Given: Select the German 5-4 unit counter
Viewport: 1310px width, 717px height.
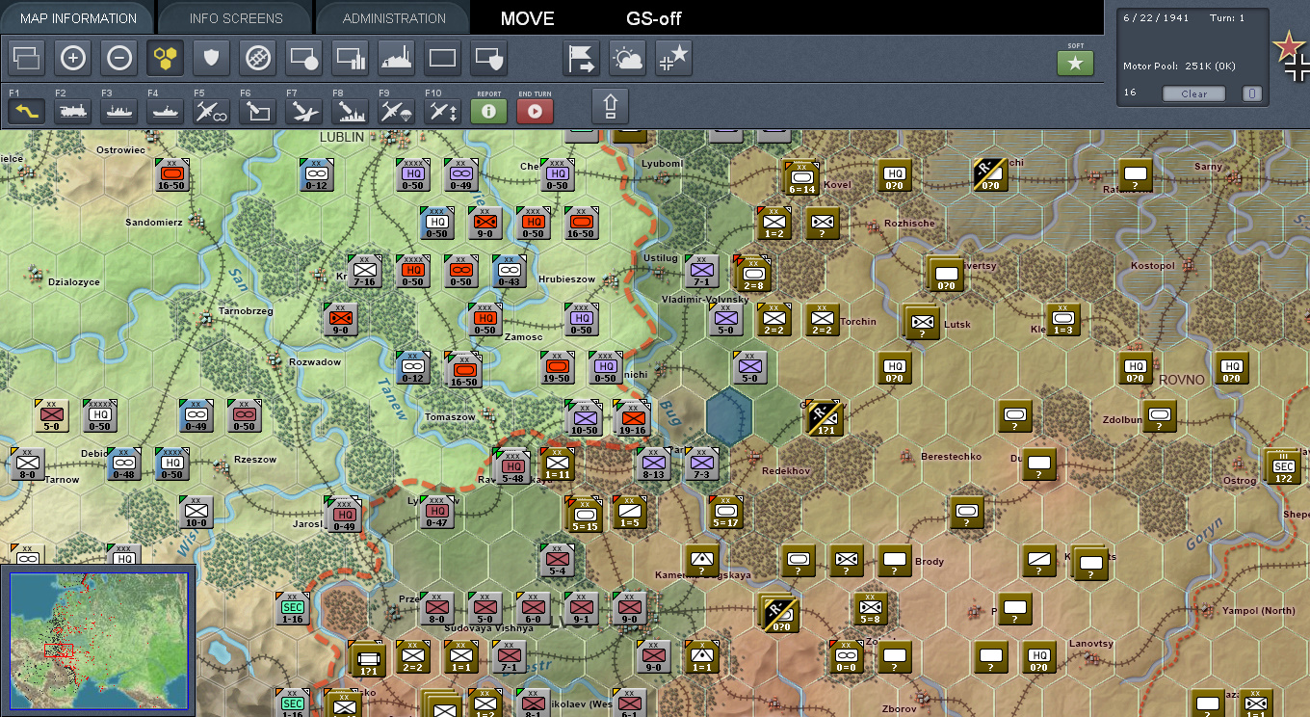Looking at the screenshot, I should pos(557,560).
